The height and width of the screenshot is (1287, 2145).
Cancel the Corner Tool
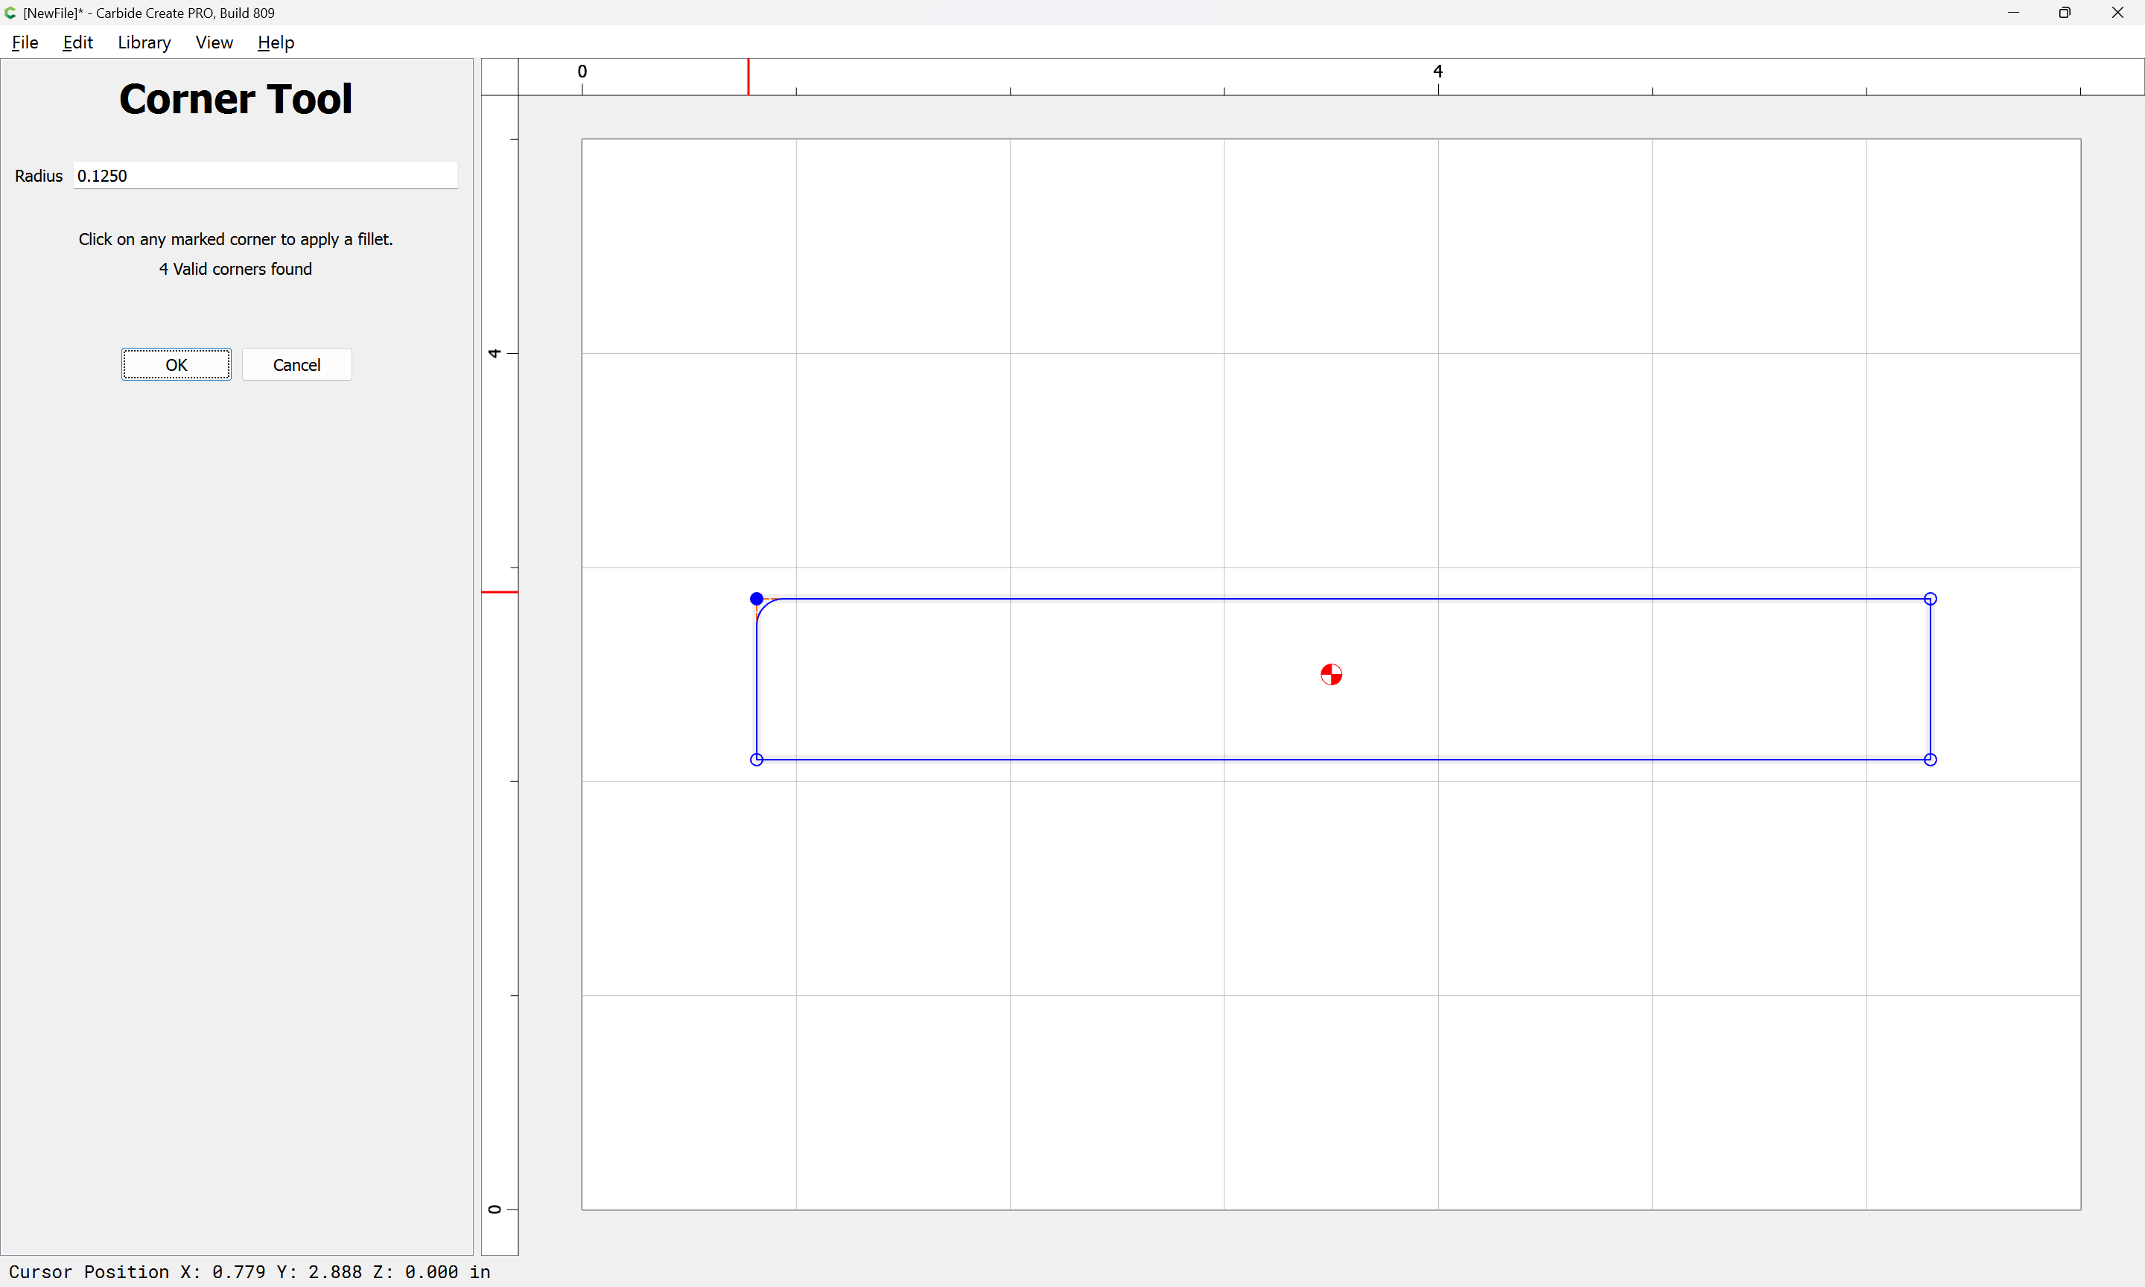pos(296,364)
